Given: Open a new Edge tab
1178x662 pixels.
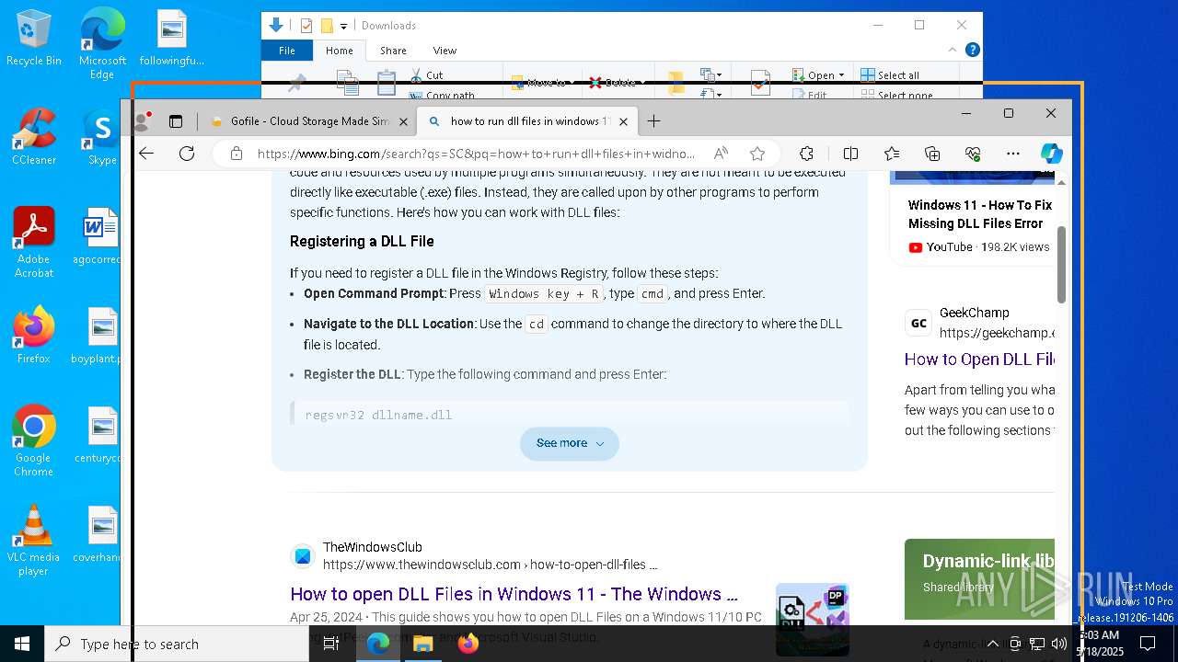Looking at the screenshot, I should (653, 121).
